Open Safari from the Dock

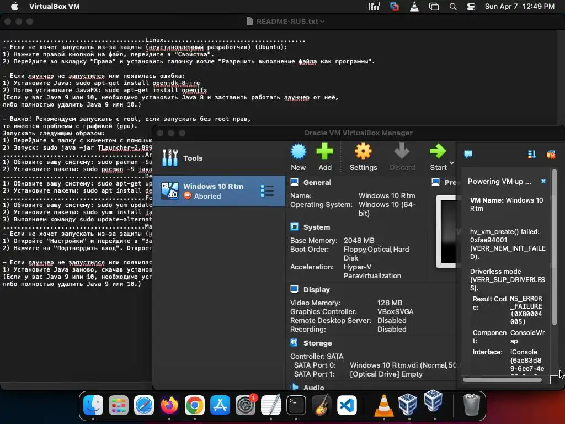144,405
